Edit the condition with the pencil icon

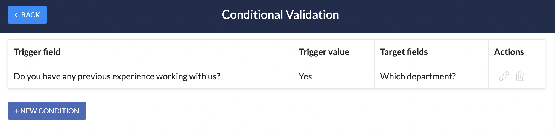(x=504, y=76)
